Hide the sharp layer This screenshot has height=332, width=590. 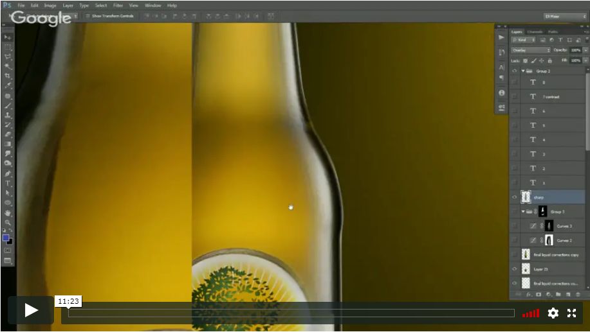(x=514, y=197)
